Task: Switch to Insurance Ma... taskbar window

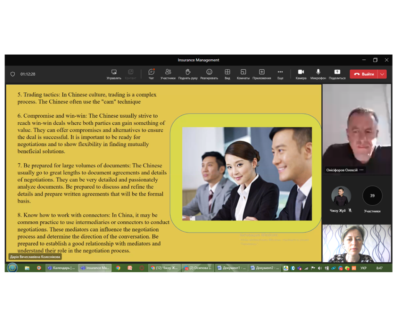Action: [95, 268]
